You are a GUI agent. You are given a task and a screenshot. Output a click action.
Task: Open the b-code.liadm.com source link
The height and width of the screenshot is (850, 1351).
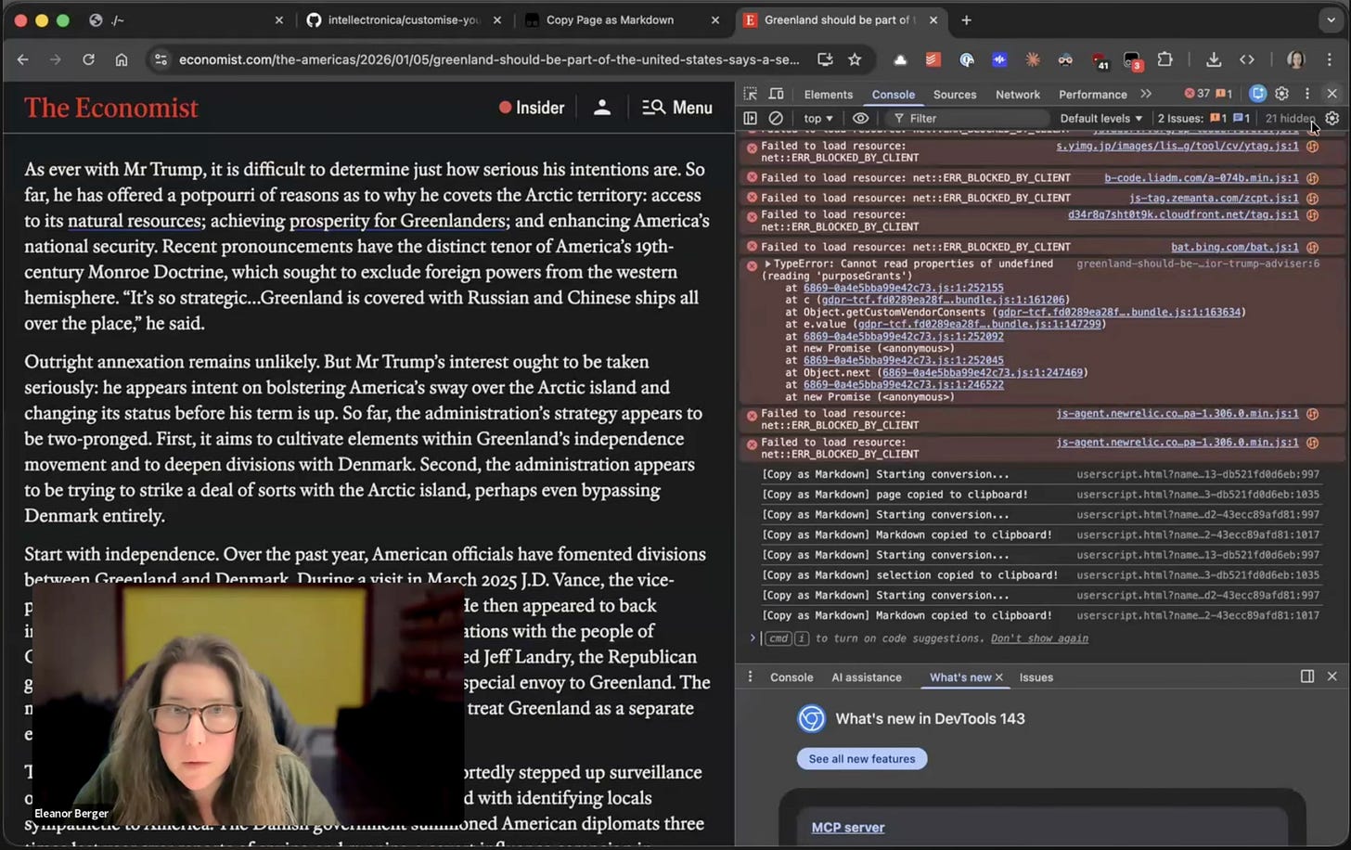[1201, 177]
